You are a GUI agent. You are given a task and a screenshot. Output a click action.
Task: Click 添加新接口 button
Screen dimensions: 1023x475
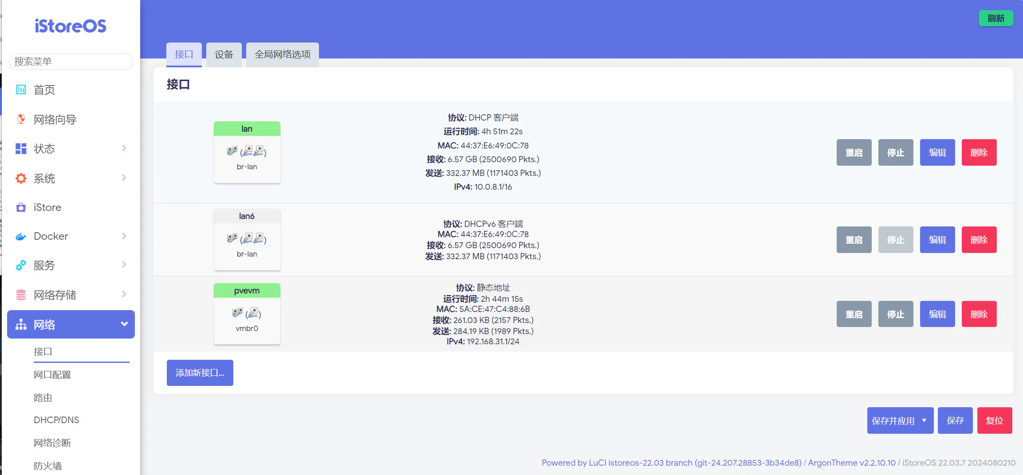(x=200, y=373)
